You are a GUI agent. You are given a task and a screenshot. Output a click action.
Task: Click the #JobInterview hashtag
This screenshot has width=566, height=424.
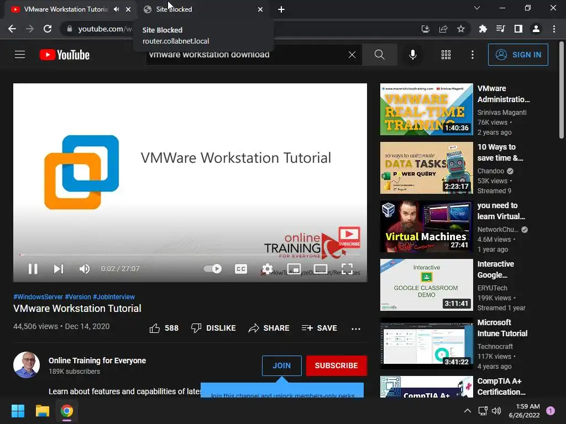tap(114, 296)
